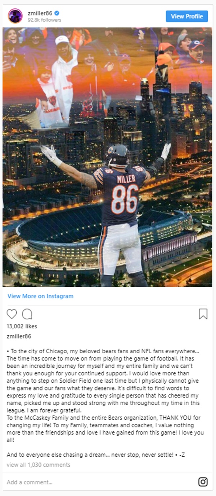Click the 92.8k followers text
The height and width of the screenshot is (496, 216).
coord(44,20)
